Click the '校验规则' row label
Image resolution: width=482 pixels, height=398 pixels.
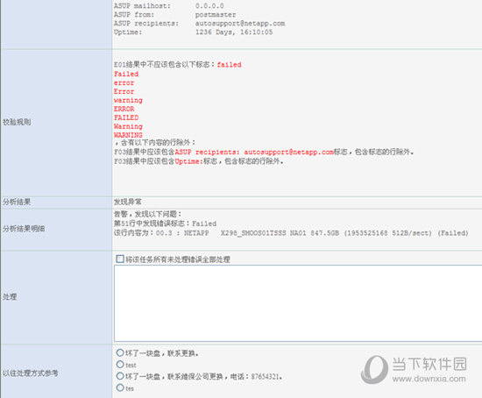[17, 122]
